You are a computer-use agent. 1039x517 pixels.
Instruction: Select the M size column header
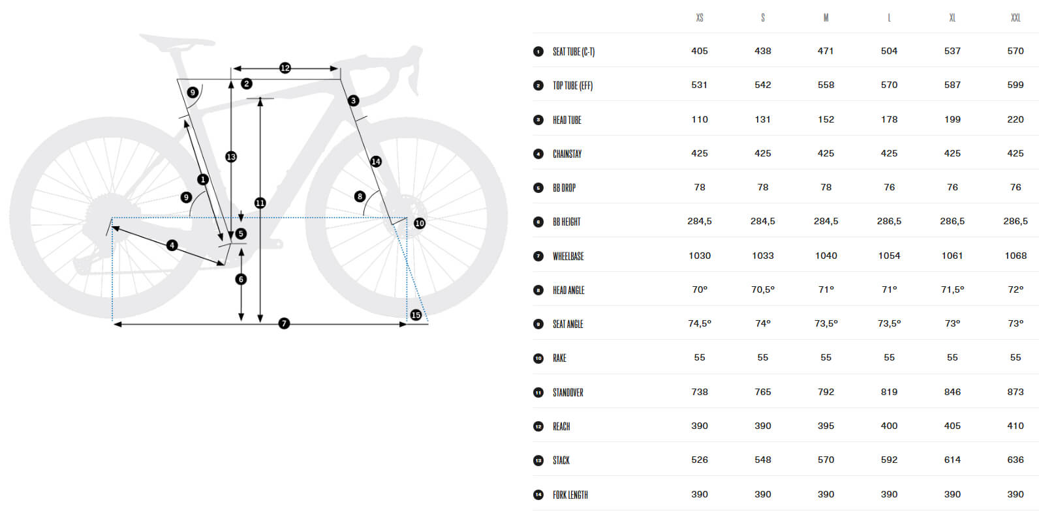(826, 18)
